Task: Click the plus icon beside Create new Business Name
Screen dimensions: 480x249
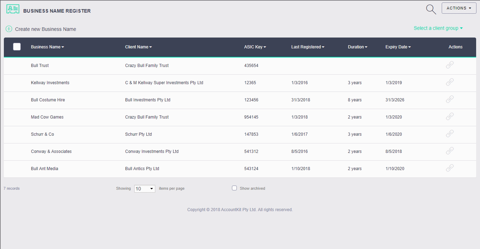Action: coord(9,29)
